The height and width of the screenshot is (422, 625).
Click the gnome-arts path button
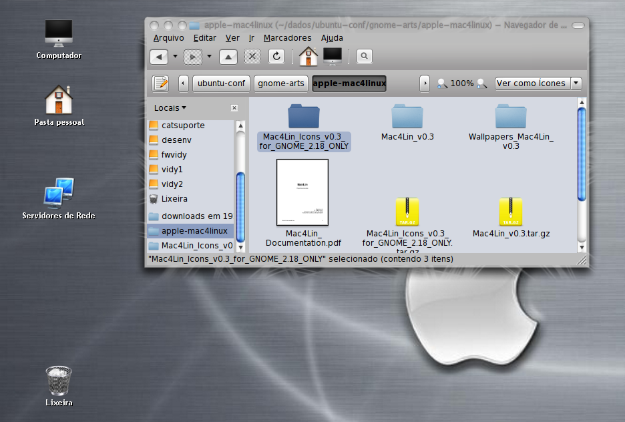click(281, 83)
